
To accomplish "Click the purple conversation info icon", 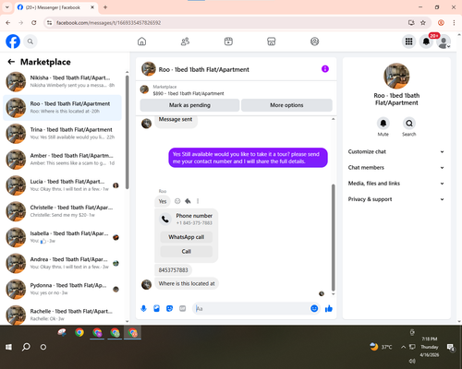I will point(325,69).
